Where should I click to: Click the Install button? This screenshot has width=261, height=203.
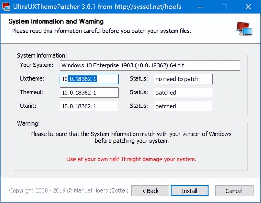click(x=189, y=191)
